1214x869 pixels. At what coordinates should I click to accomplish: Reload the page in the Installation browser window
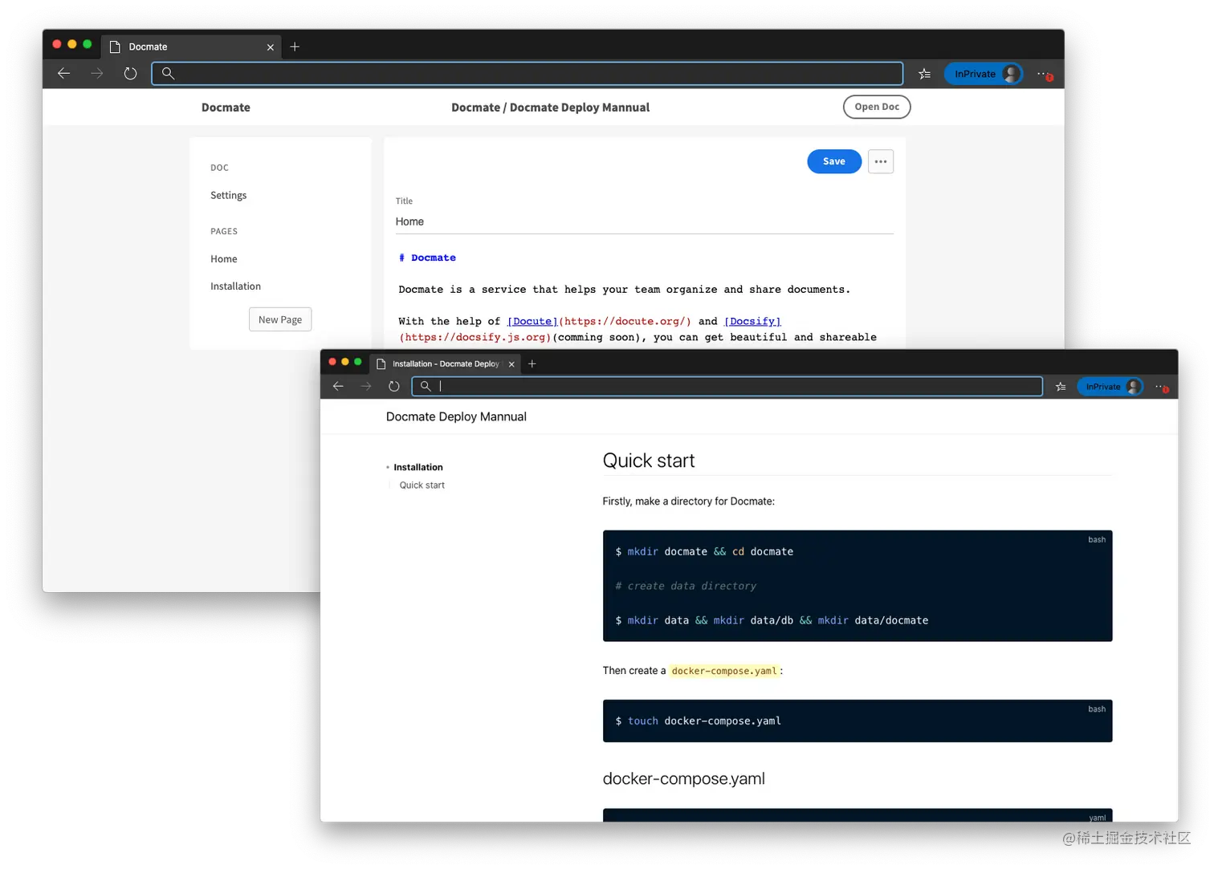point(394,387)
